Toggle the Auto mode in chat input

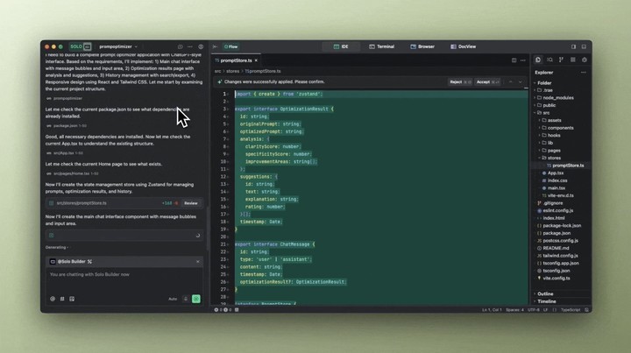(173, 299)
